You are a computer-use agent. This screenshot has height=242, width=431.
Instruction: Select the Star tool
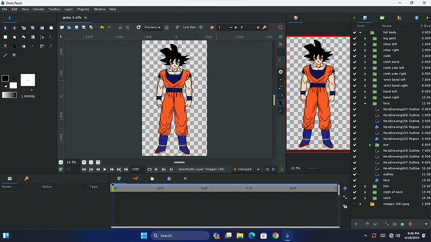pos(14,37)
